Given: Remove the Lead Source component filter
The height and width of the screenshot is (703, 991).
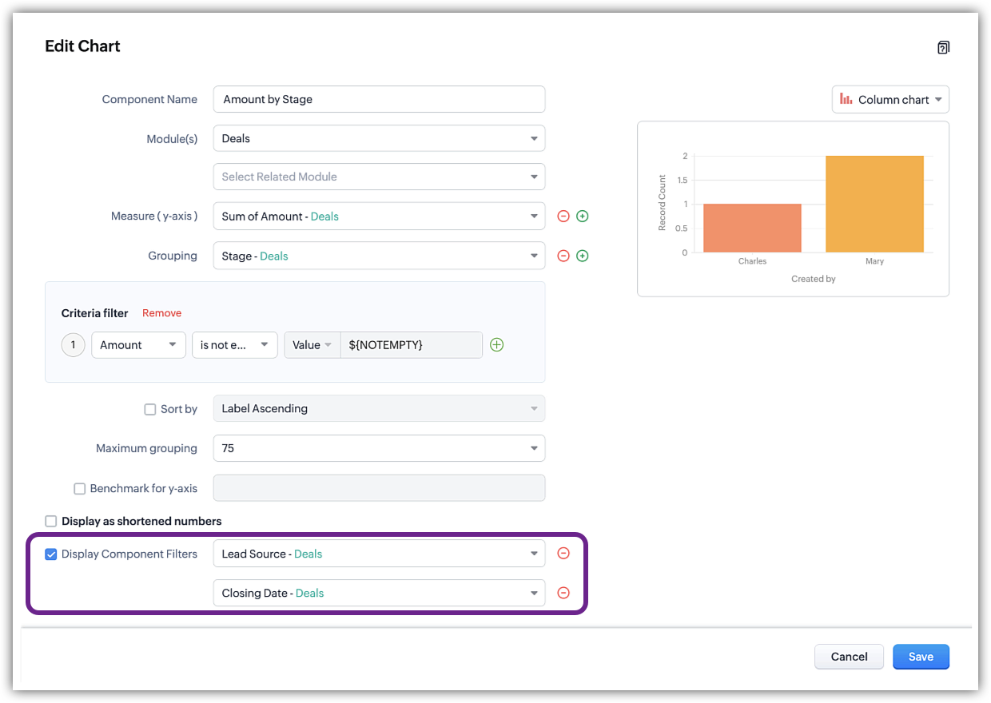Looking at the screenshot, I should (x=563, y=554).
